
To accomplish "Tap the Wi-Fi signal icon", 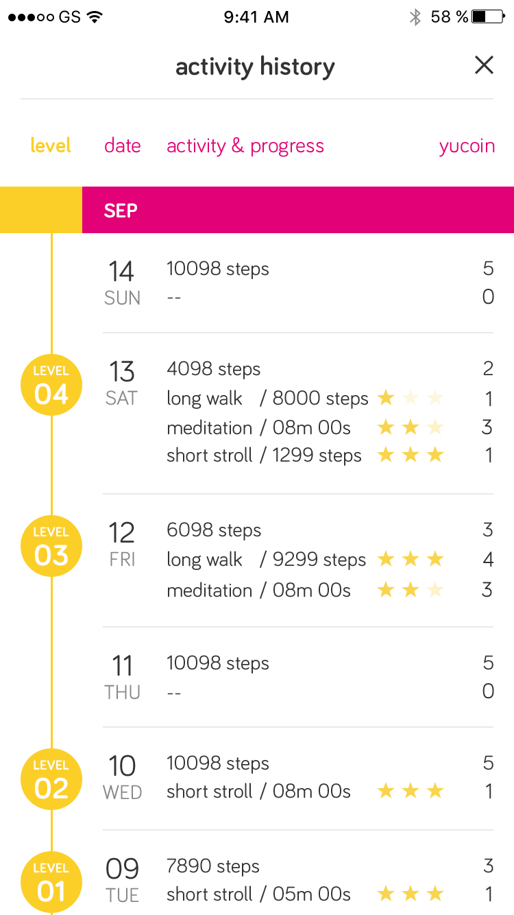I will pos(95,17).
